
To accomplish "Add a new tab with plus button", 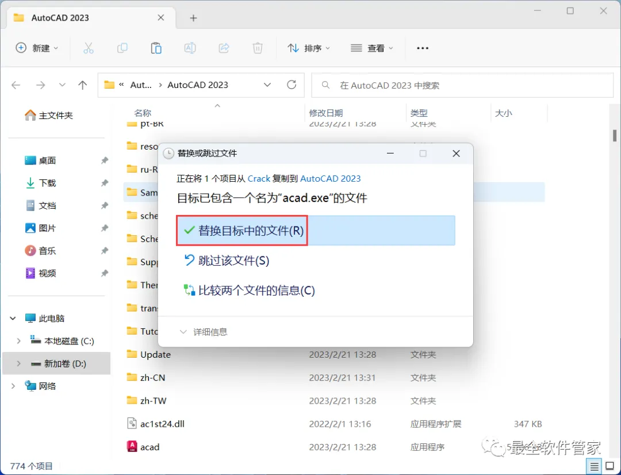I will coord(193,18).
